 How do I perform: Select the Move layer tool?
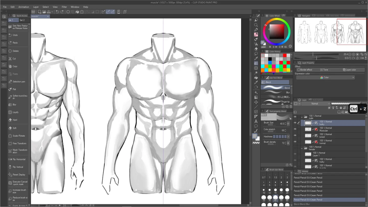point(256,102)
